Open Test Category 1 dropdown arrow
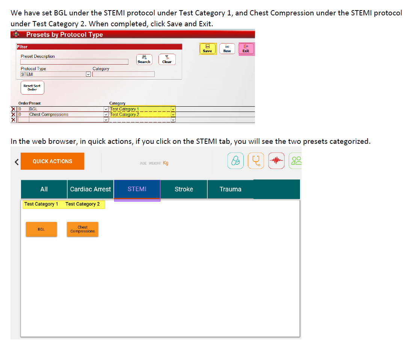 tap(173, 109)
